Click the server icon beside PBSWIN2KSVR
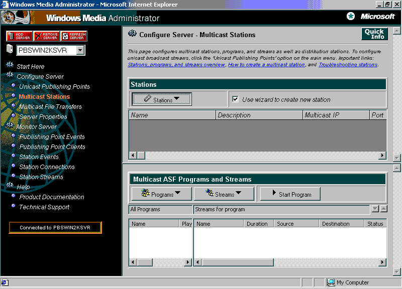This screenshot has width=402, height=289. click(10, 49)
